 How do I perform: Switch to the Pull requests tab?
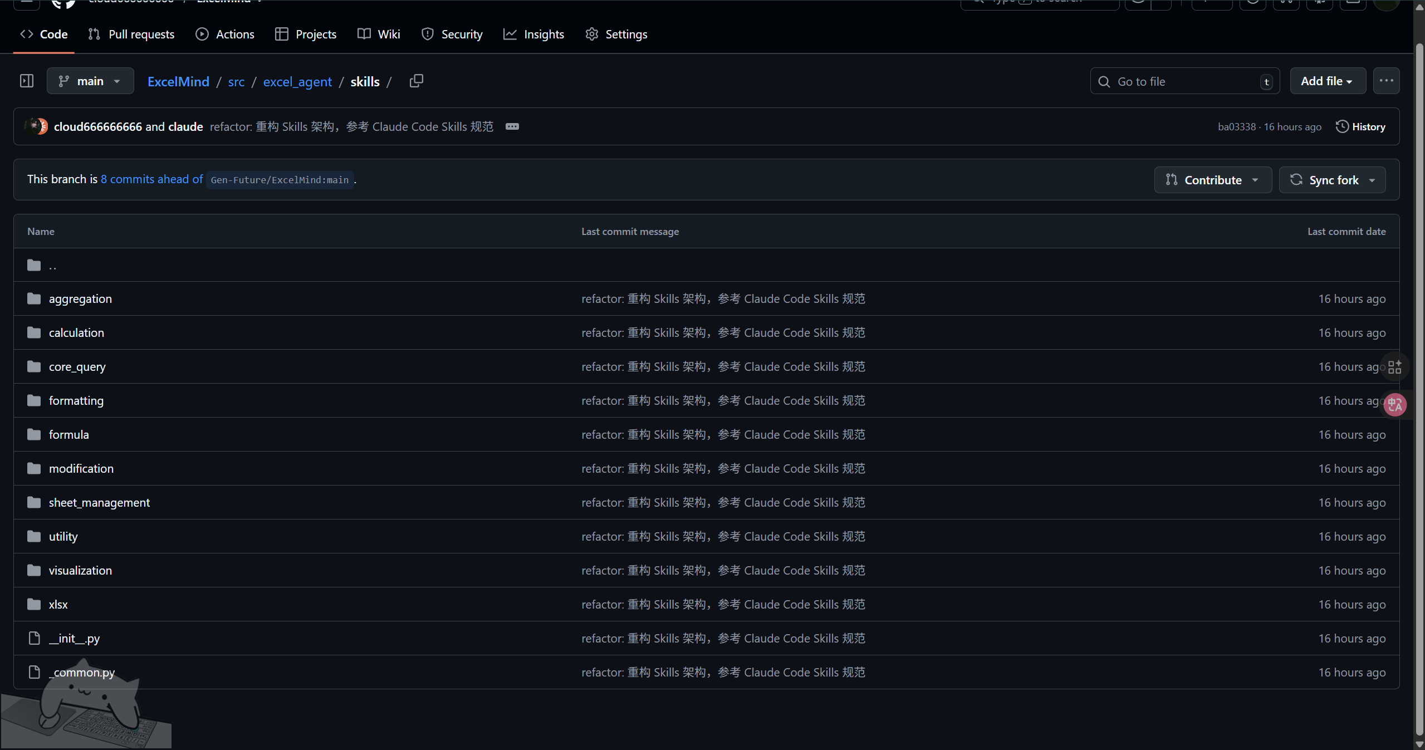(131, 35)
